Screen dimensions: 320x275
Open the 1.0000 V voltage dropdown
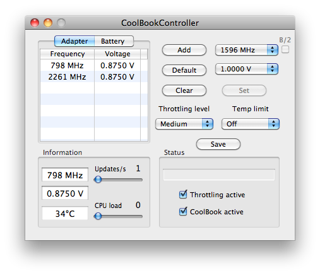click(x=247, y=69)
